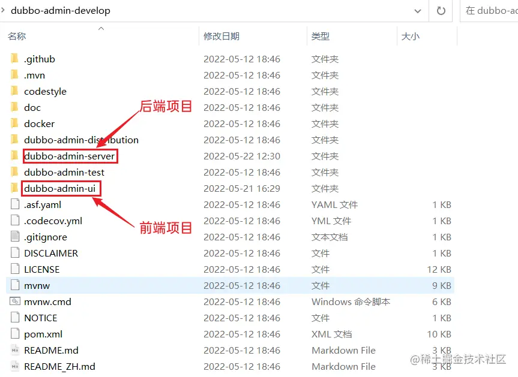Screen dimensions: 518x377
Task: Click the DISCLAIMER file icon
Action: click(x=15, y=253)
